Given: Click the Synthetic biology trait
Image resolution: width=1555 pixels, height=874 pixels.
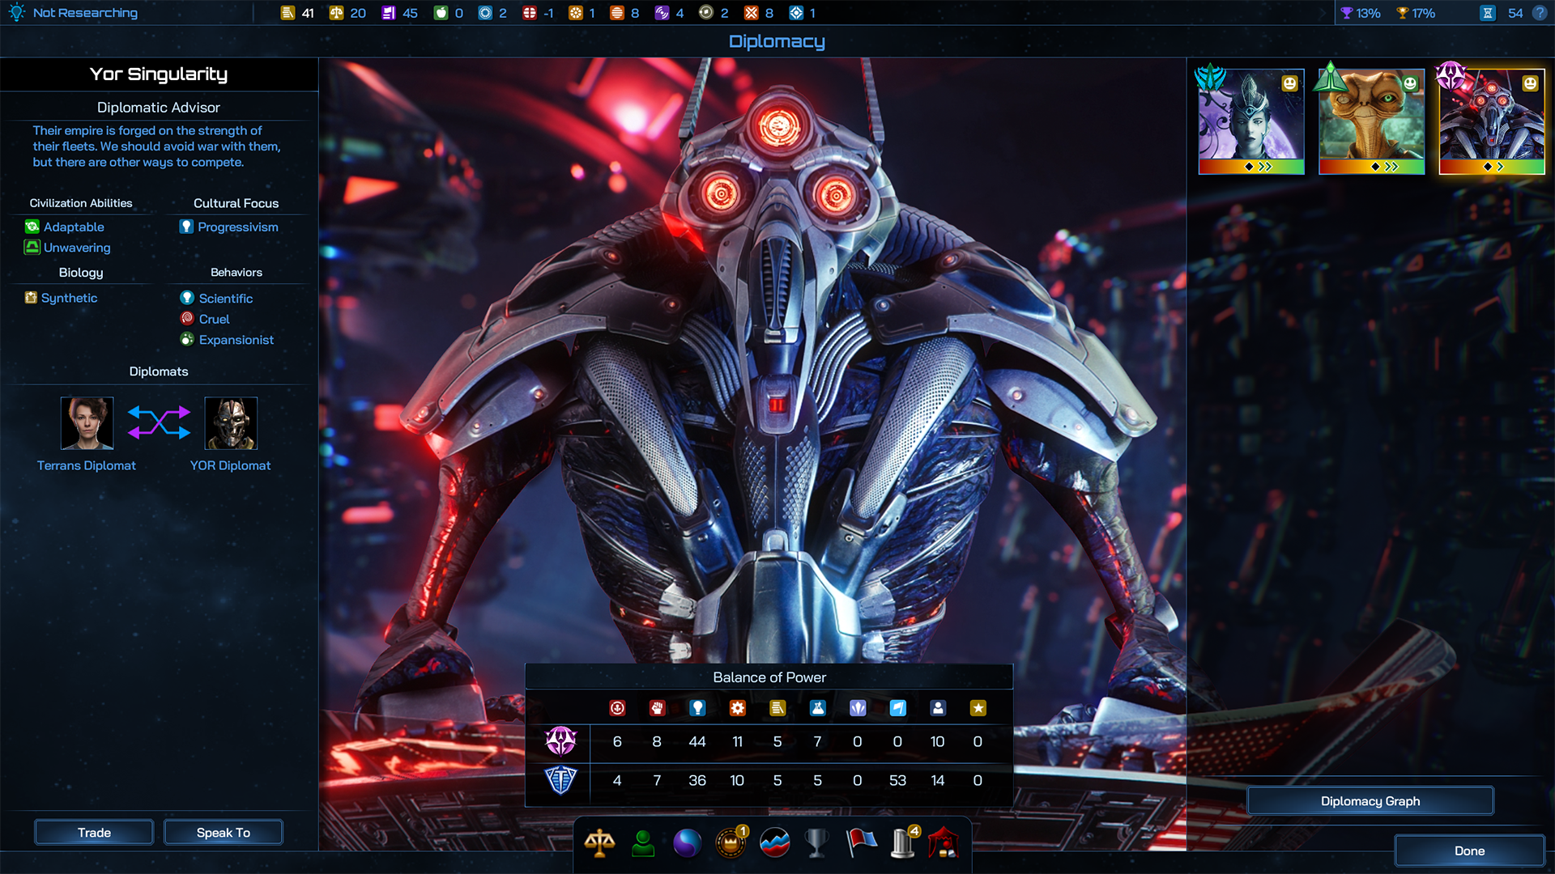Looking at the screenshot, I should [x=61, y=298].
